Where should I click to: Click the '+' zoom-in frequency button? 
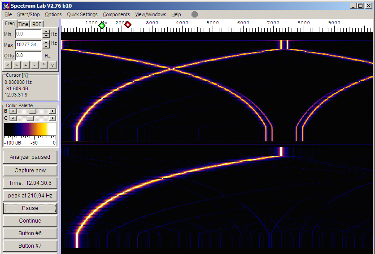pyautogui.click(x=26, y=66)
